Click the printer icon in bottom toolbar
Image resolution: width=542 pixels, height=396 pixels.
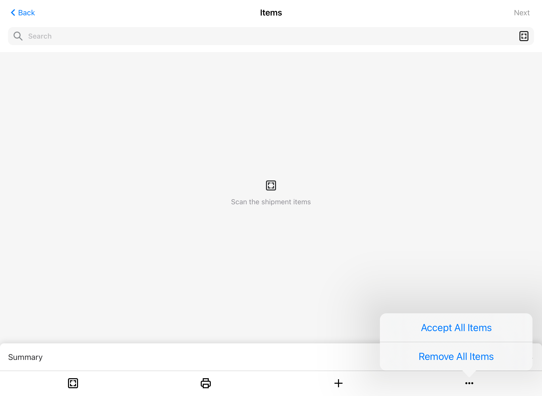[206, 383]
